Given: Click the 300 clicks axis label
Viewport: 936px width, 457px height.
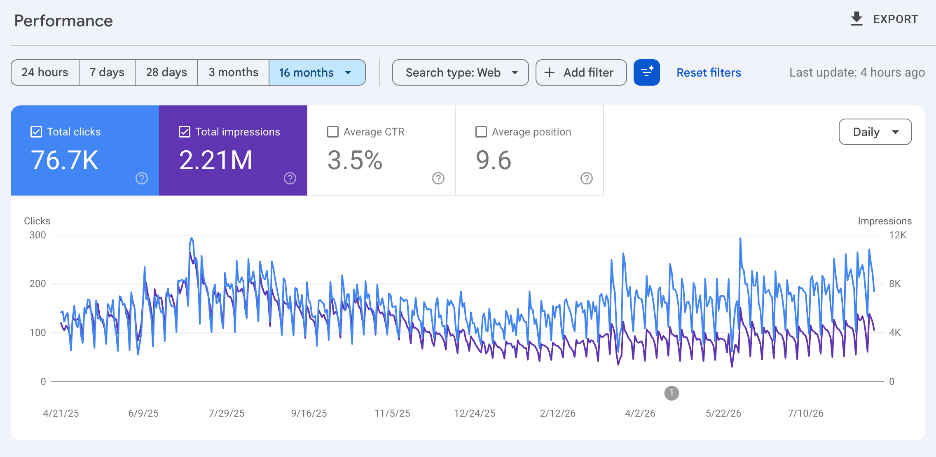Looking at the screenshot, I should pos(37,235).
